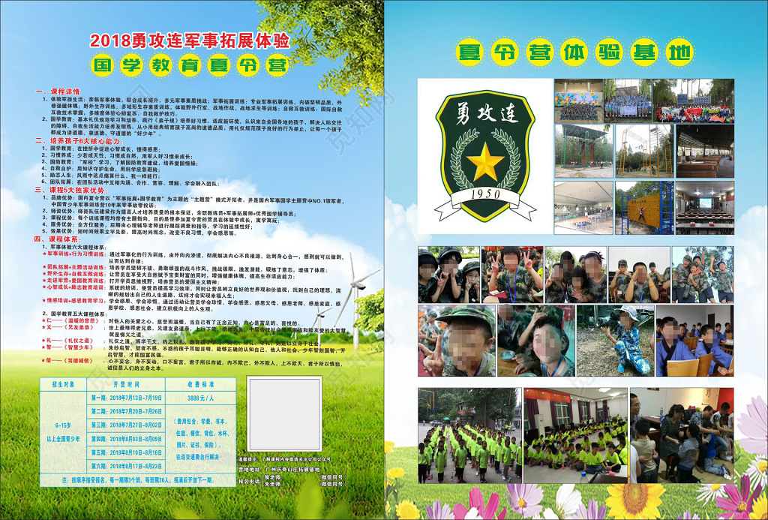This screenshot has width=768, height=520.
Task: Click the "夏令营体验基地" circled heading
Action: click(x=575, y=52)
